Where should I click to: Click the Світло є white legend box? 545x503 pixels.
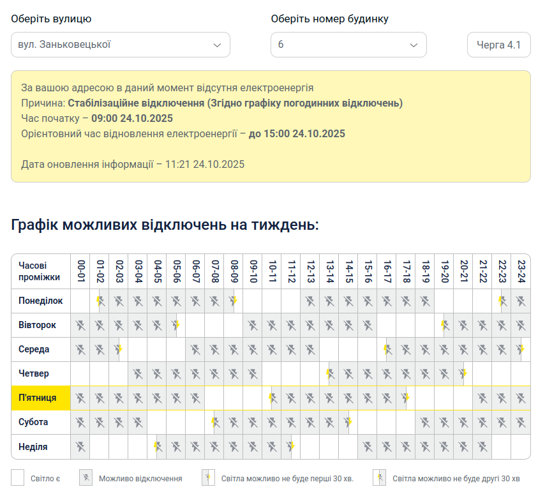point(17,477)
